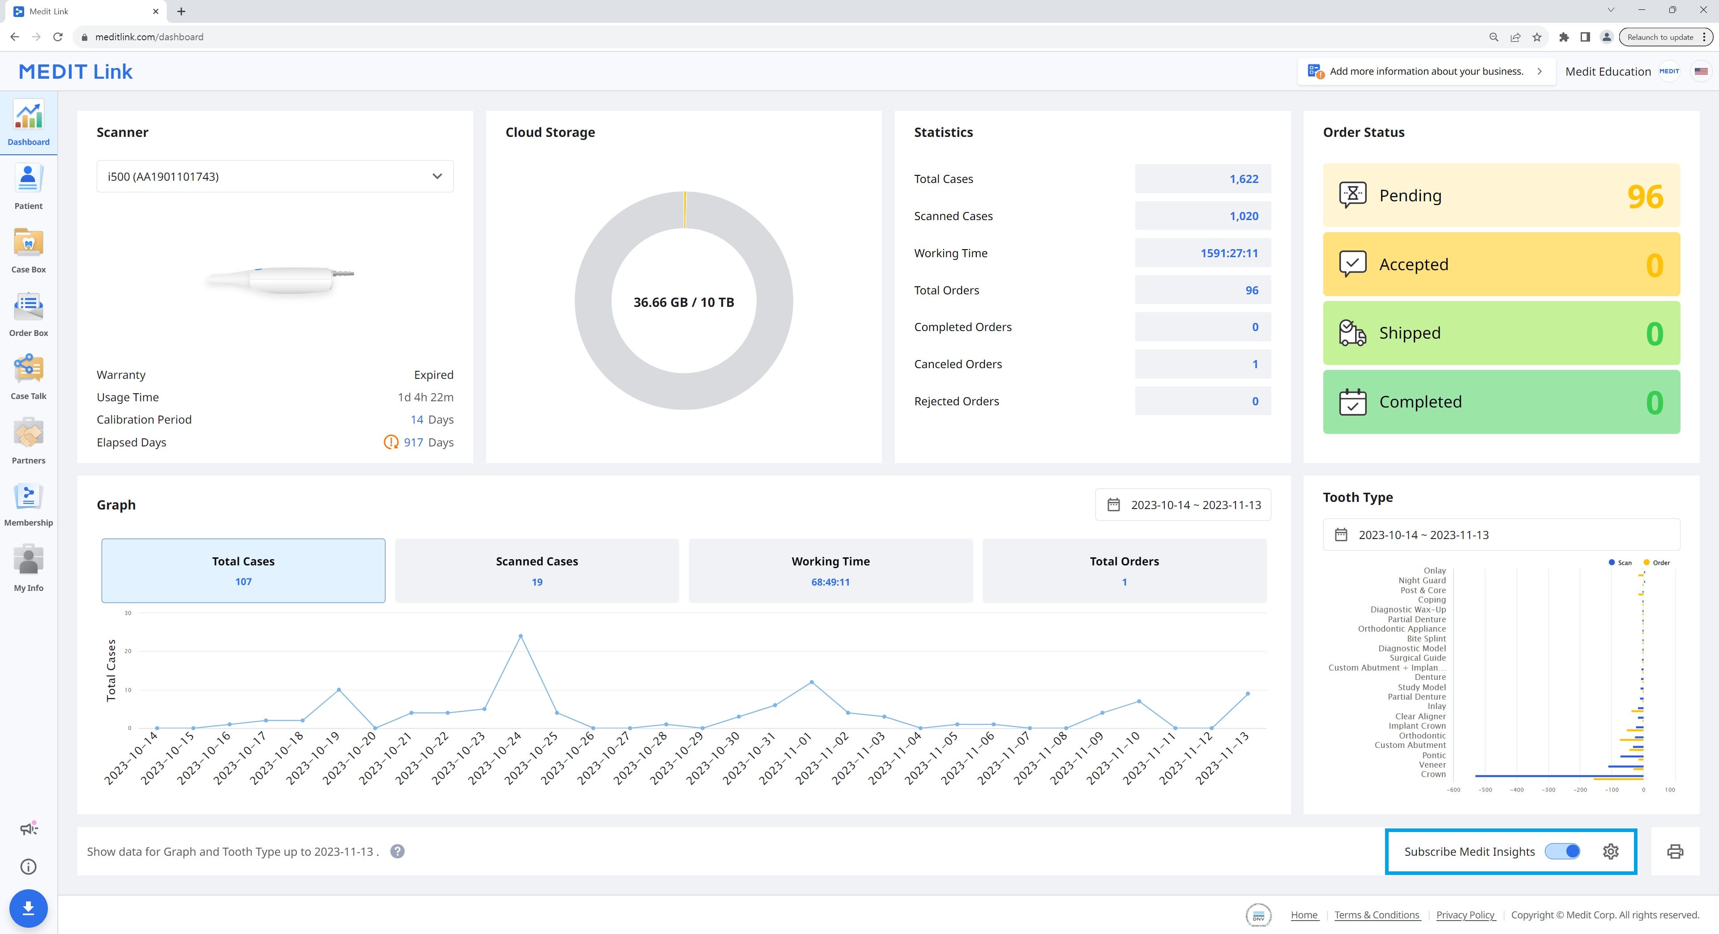Select the Order Box sidebar icon
The height and width of the screenshot is (934, 1719).
[28, 311]
